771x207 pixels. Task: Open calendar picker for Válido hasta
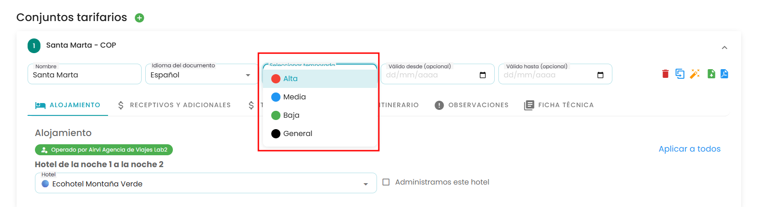point(600,75)
